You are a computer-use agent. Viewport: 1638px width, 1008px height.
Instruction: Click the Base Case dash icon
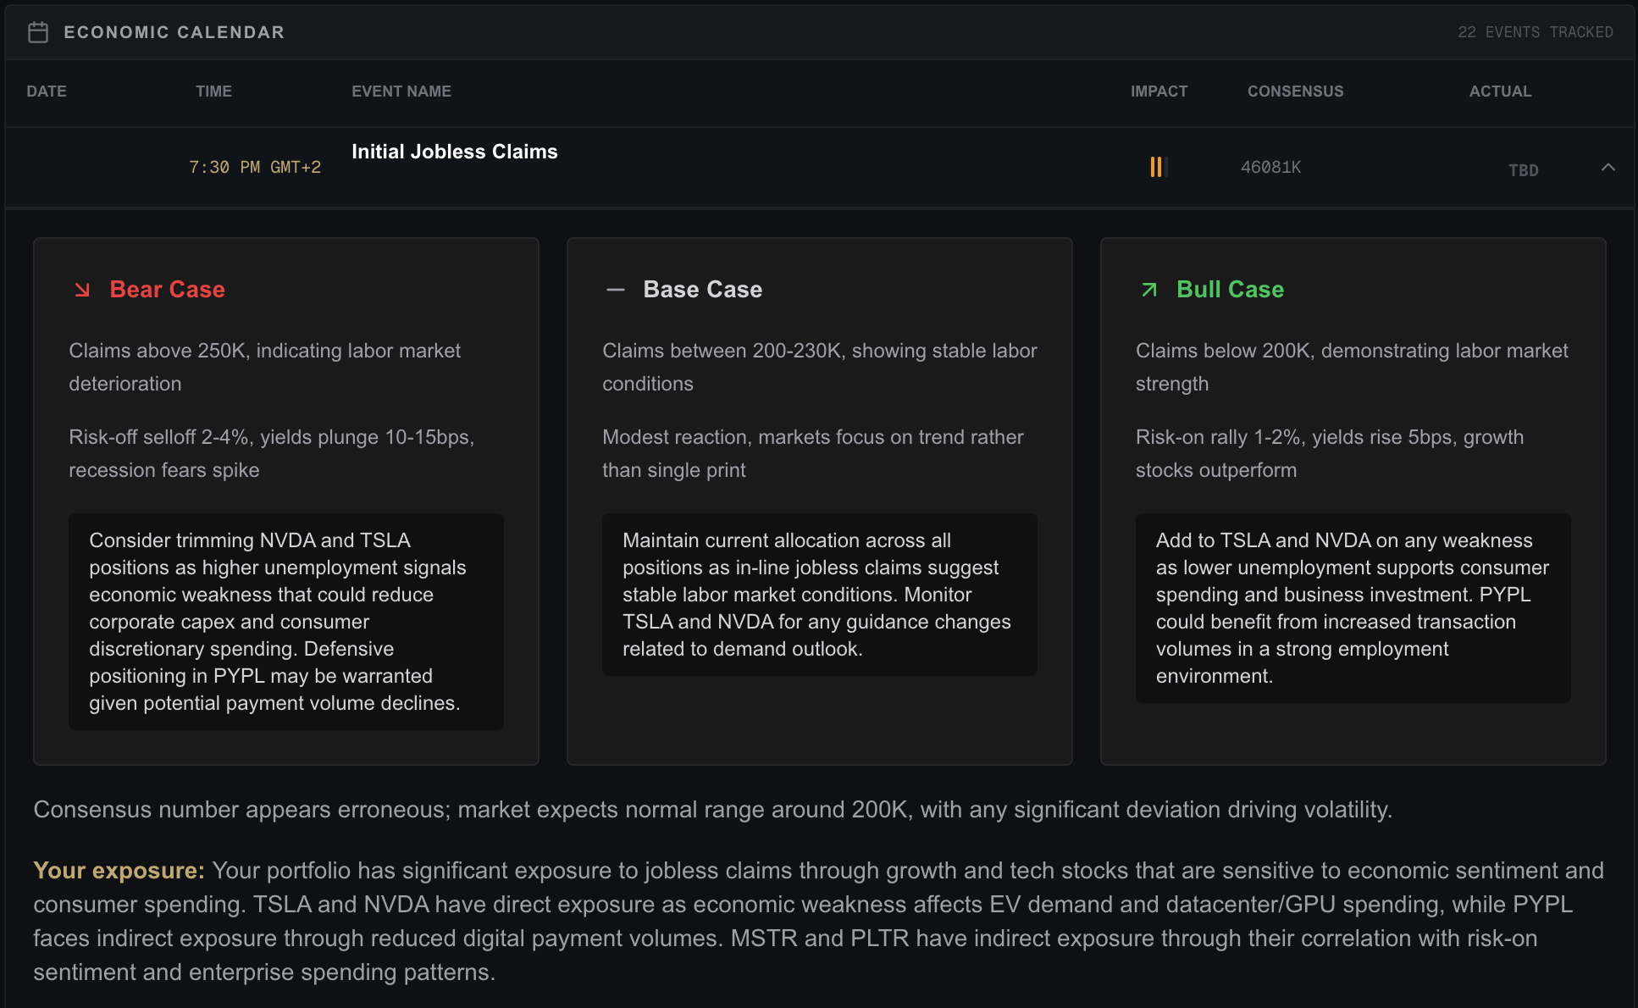(x=616, y=290)
